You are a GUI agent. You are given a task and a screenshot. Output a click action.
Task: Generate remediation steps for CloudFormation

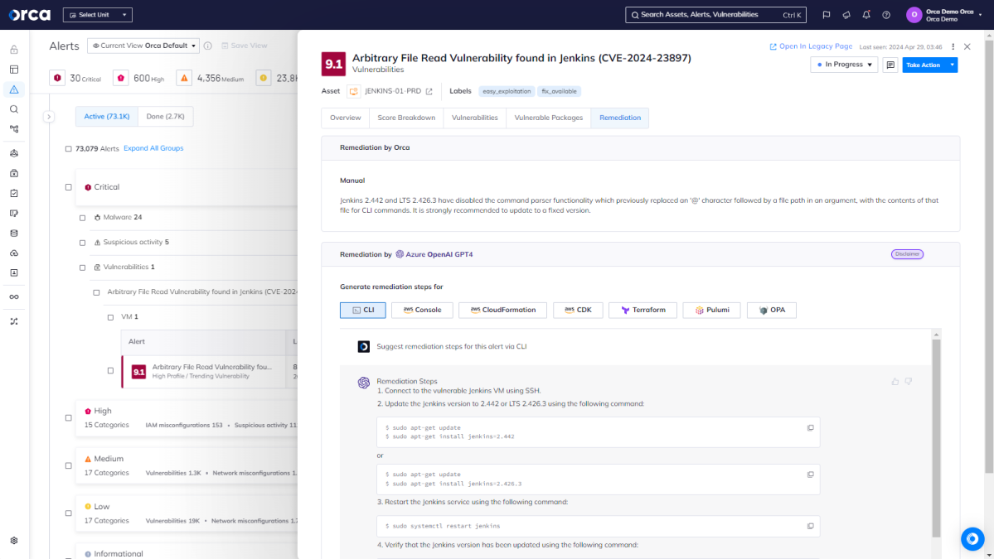coord(502,311)
